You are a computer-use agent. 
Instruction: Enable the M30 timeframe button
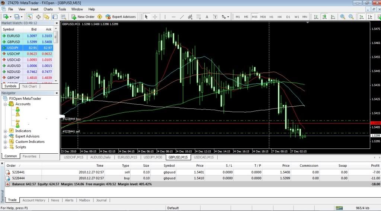(263, 17)
